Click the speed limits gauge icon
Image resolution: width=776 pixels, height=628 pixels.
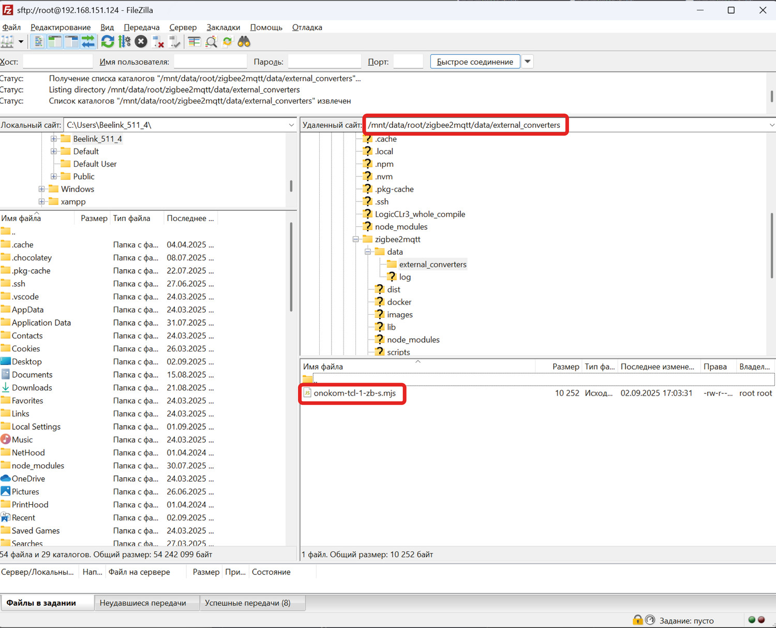pos(650,620)
